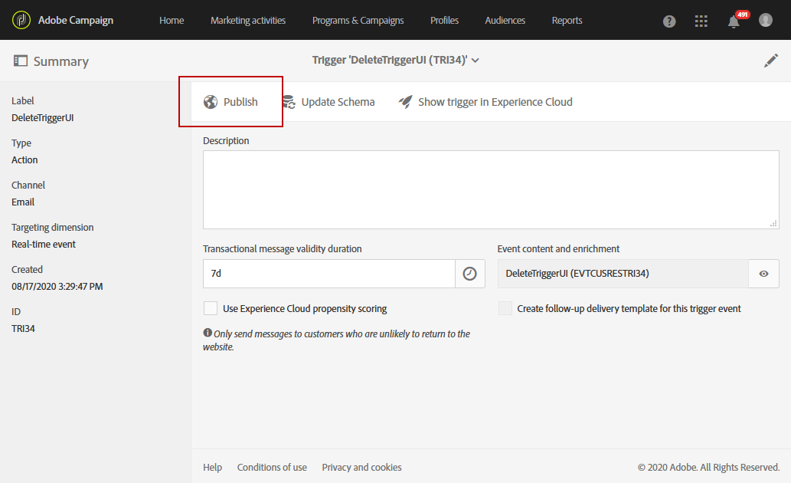Open the validity duration clock picker

click(x=469, y=274)
